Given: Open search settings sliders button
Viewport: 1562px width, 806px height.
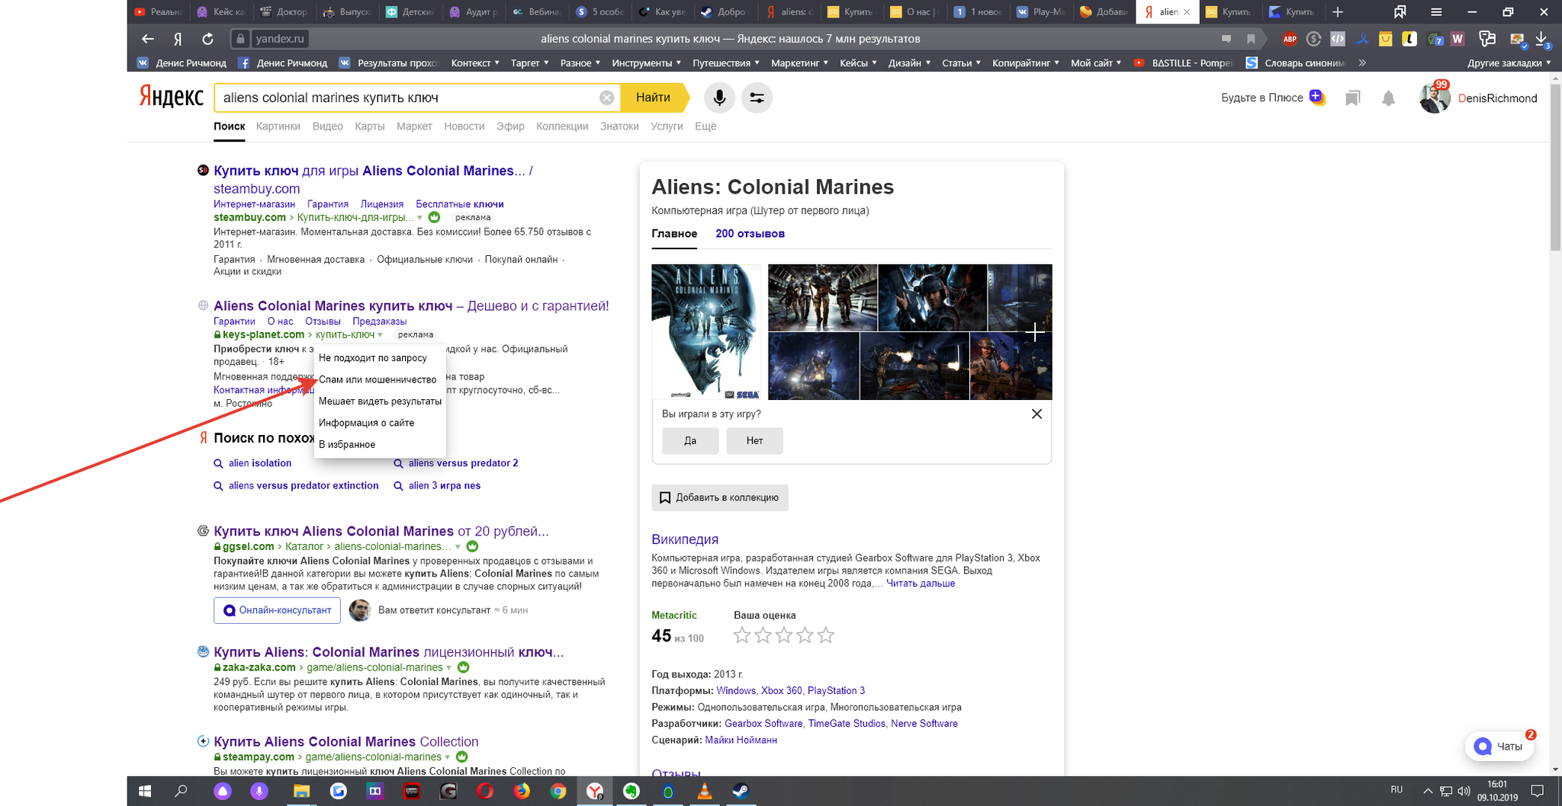Looking at the screenshot, I should (757, 98).
